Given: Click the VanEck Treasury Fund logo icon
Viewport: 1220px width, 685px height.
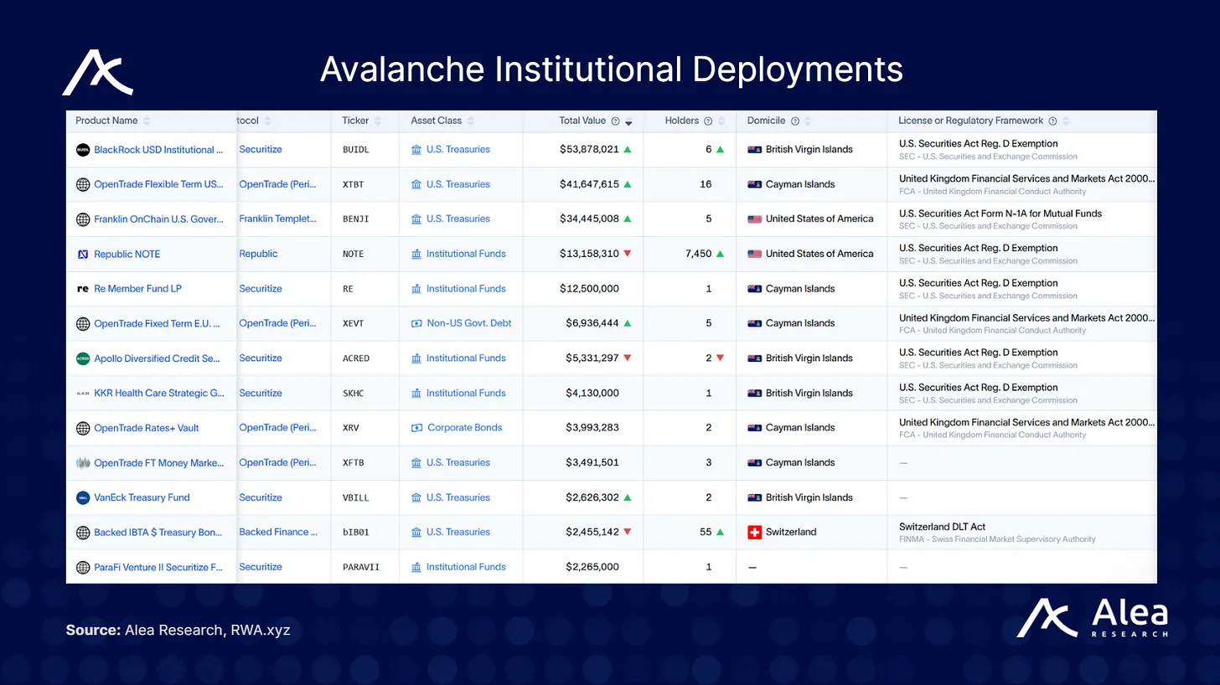Looking at the screenshot, I should tap(83, 497).
